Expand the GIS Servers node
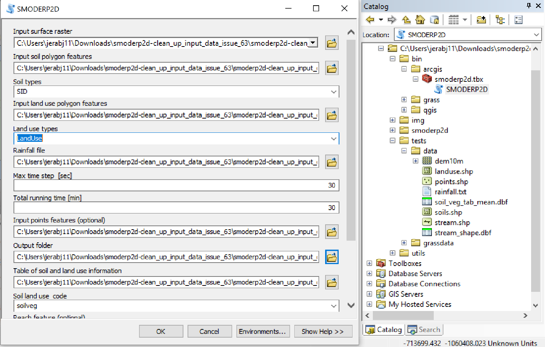 click(369, 294)
